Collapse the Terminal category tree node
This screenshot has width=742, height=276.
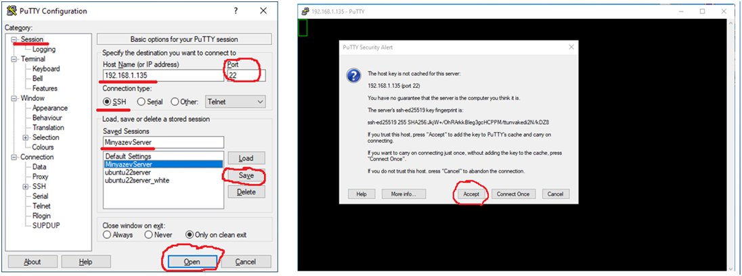pos(14,59)
